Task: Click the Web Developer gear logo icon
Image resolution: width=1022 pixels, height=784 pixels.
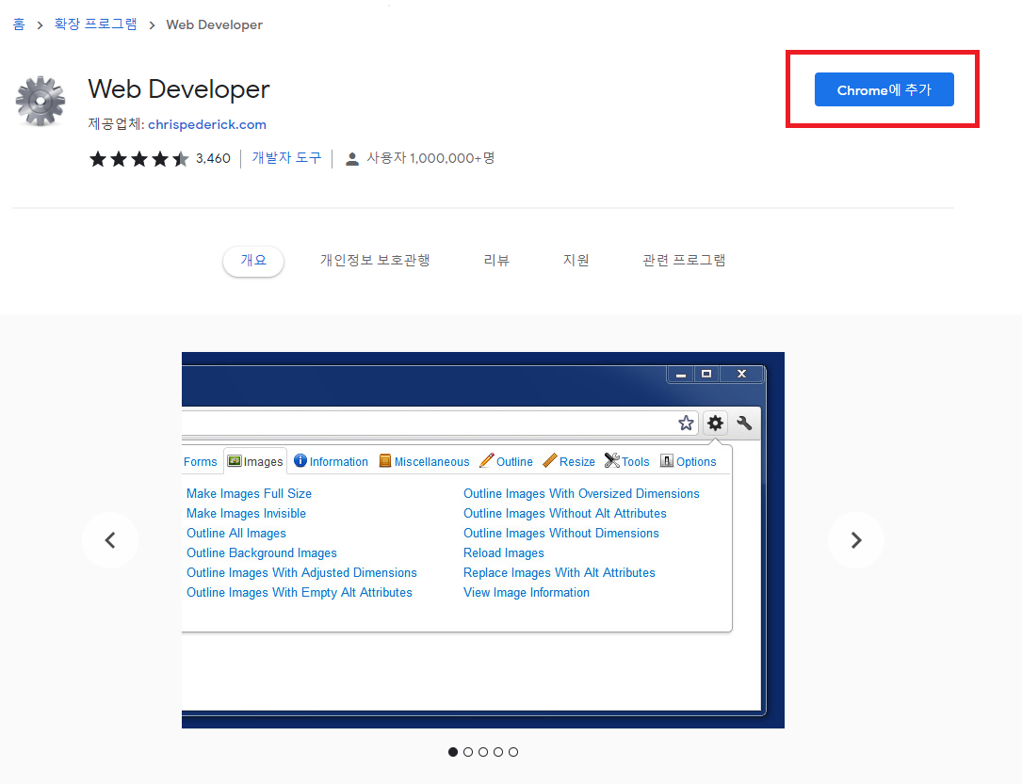Action: tap(41, 101)
